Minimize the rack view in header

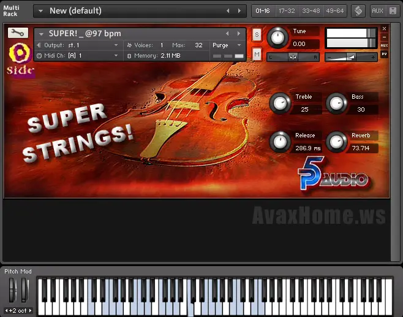click(393, 11)
